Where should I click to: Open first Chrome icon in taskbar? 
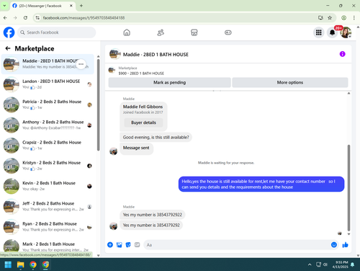pos(33,265)
